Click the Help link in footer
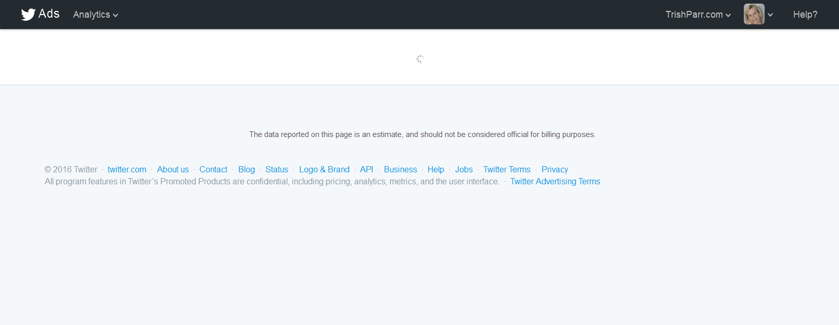The image size is (839, 325). tap(436, 169)
